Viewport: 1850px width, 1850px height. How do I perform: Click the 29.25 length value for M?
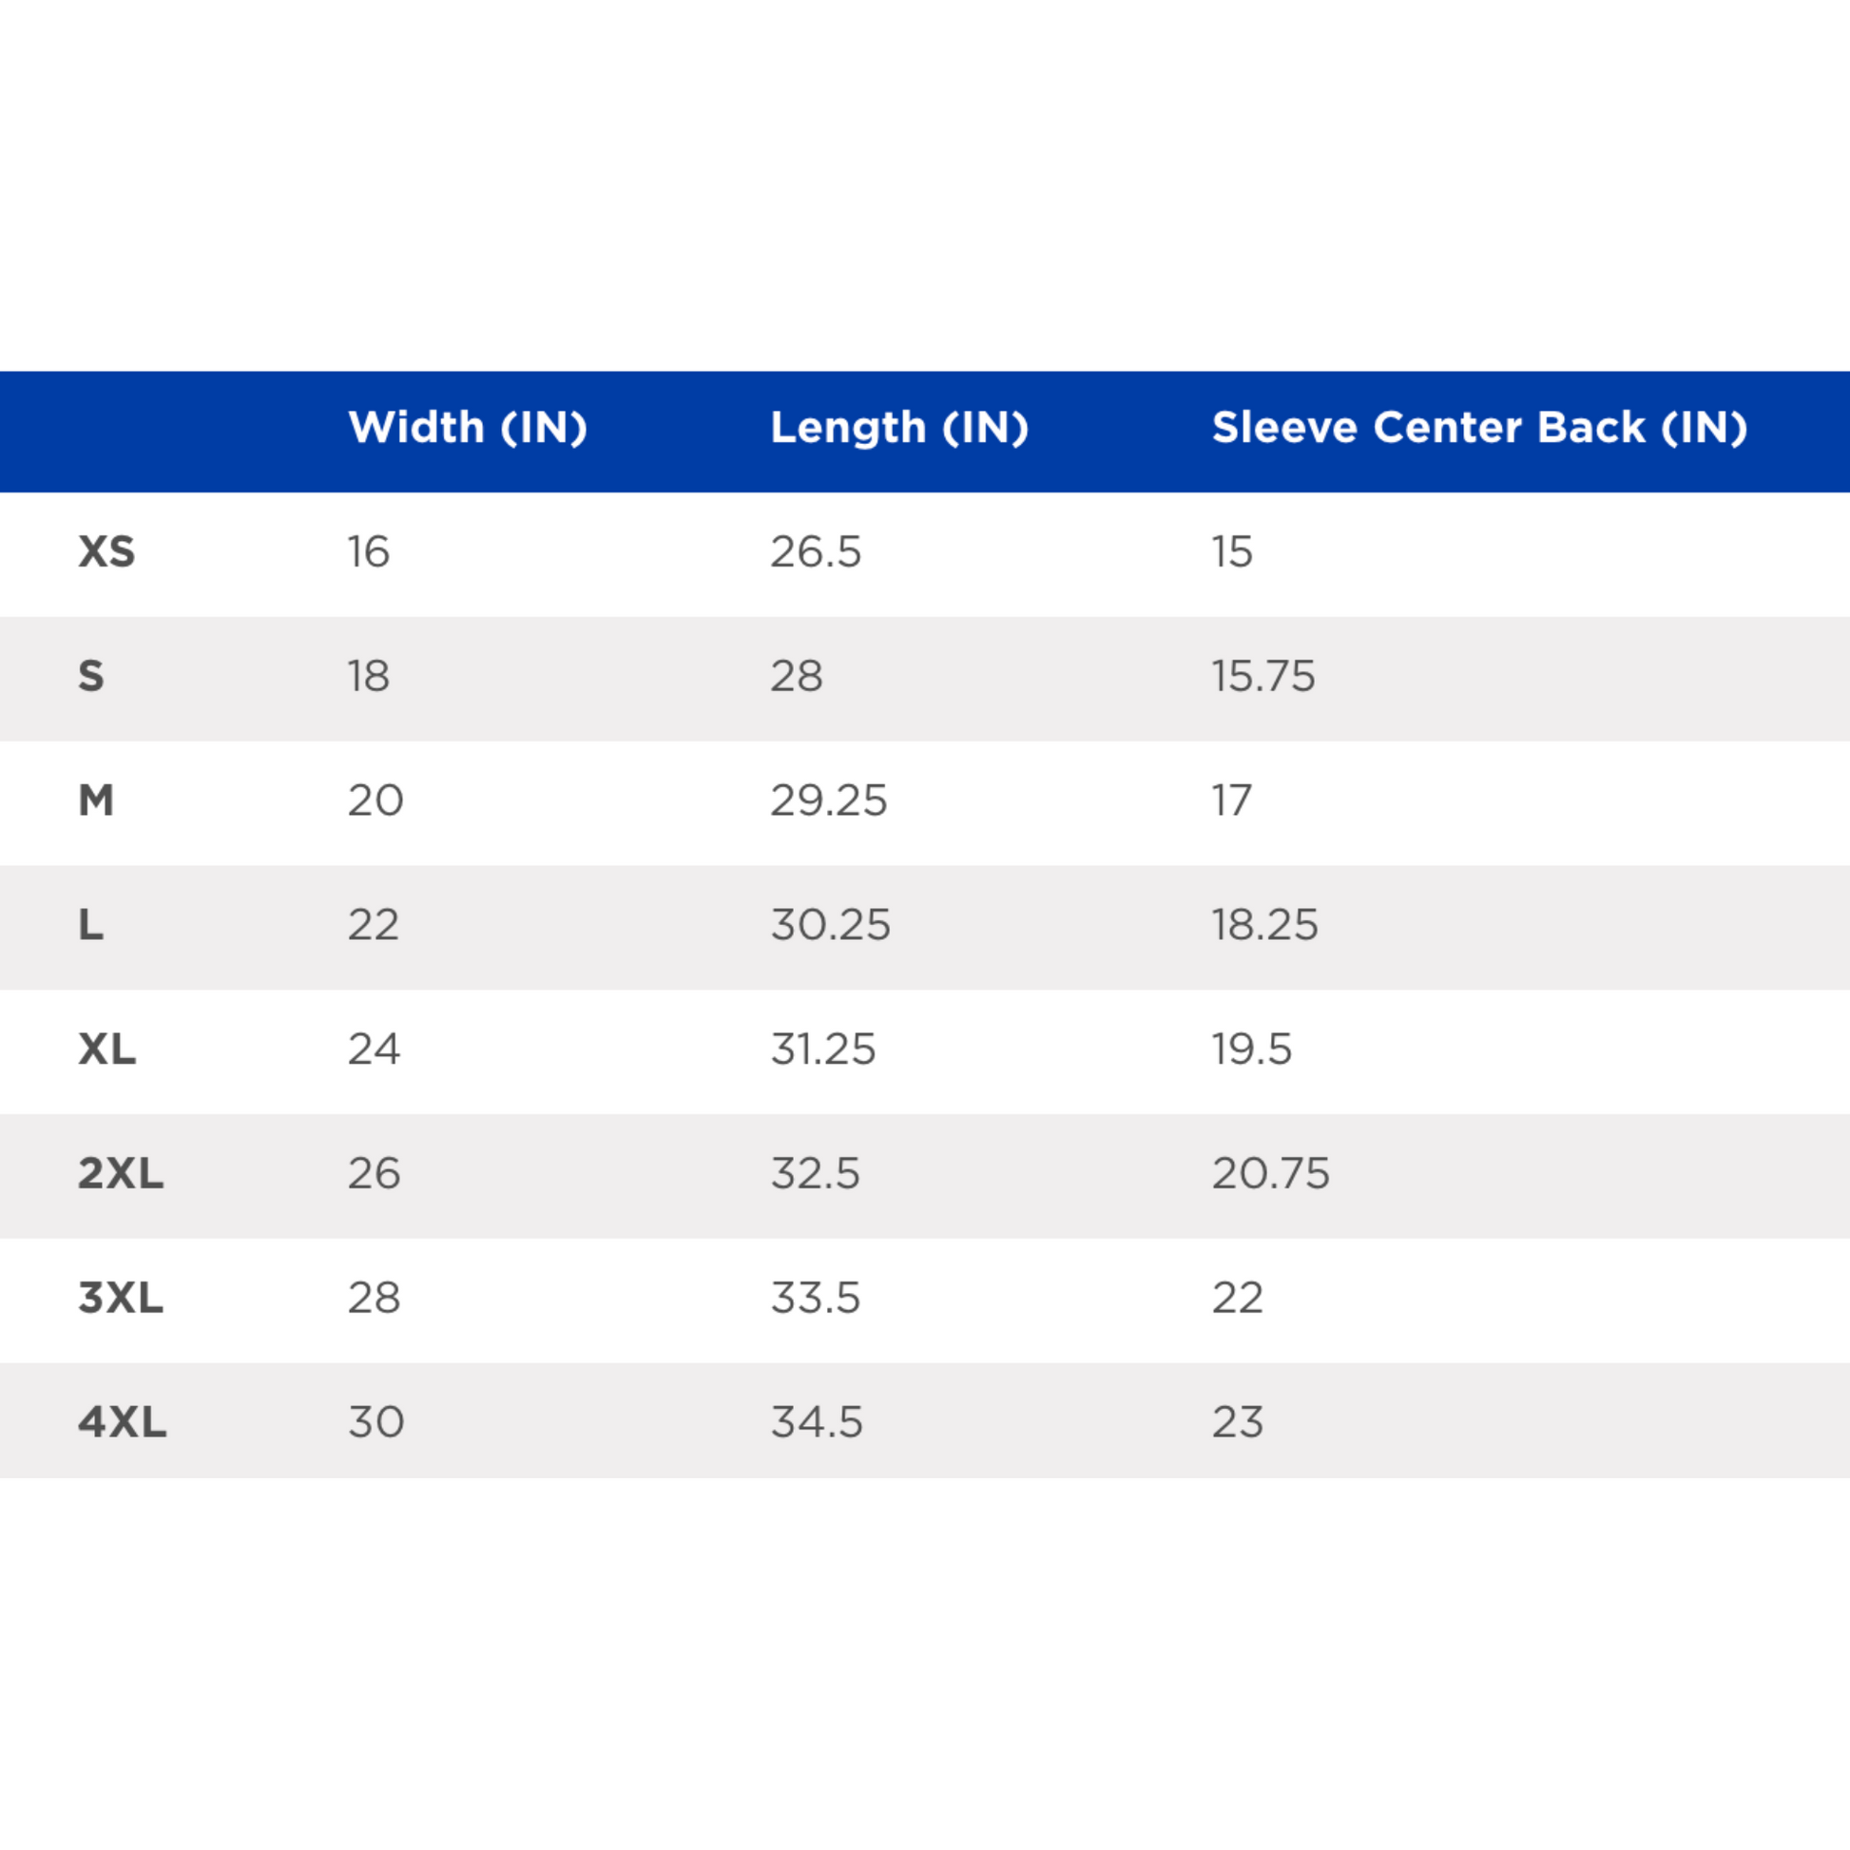point(828,800)
